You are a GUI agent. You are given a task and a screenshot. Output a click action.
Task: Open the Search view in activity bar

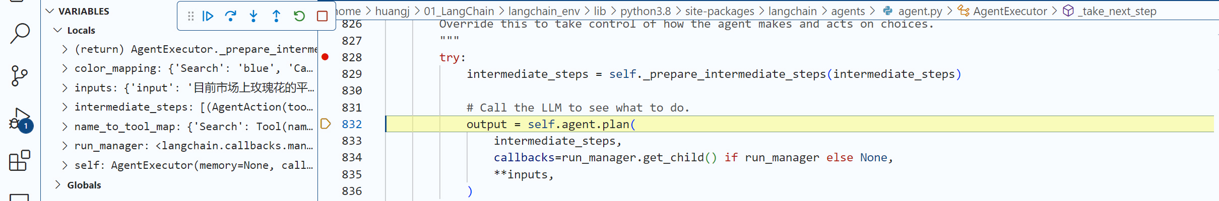pos(20,34)
